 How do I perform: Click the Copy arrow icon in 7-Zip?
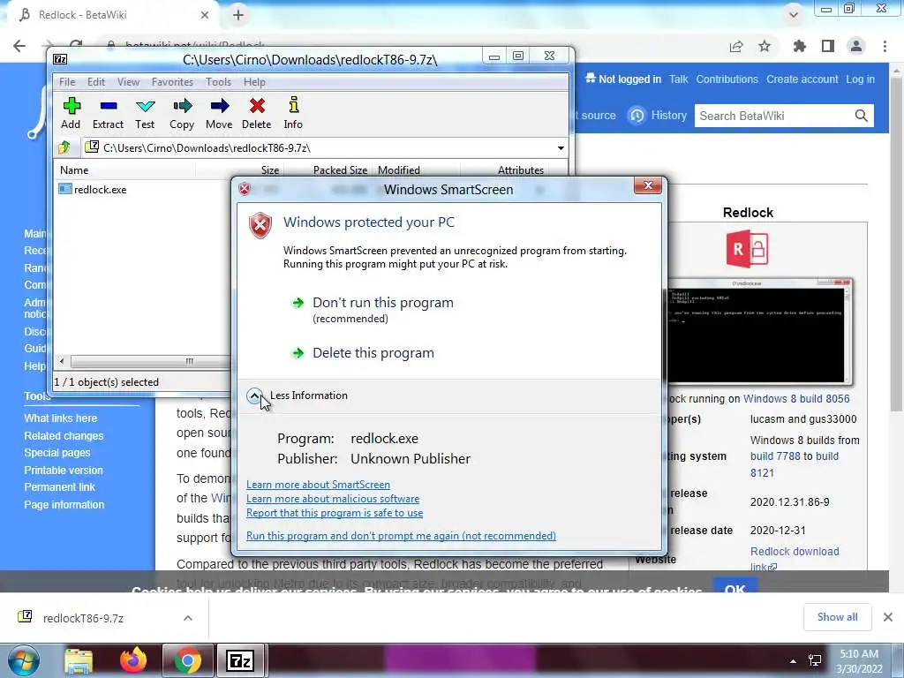[182, 106]
